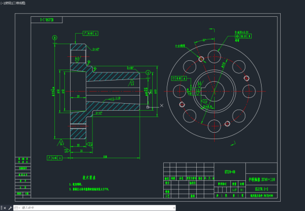
Task: Select the small pin hole at the upper-left of the bolt circle
Action: 201,59
